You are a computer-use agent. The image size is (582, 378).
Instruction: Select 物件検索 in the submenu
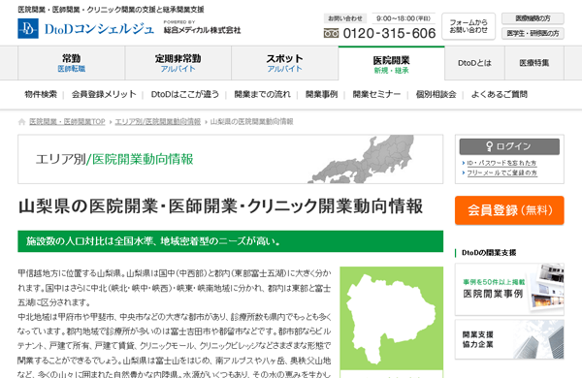click(41, 95)
